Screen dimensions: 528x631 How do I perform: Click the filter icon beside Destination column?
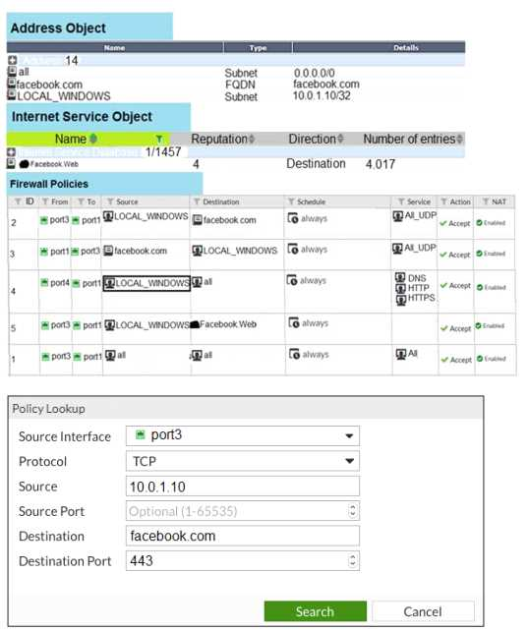(x=197, y=201)
